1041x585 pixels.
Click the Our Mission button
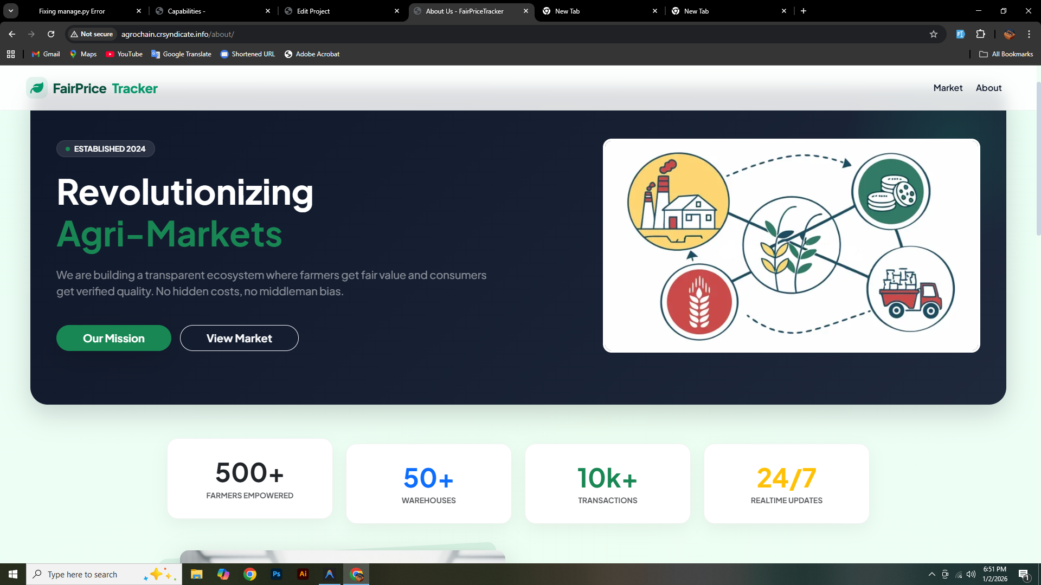[113, 338]
